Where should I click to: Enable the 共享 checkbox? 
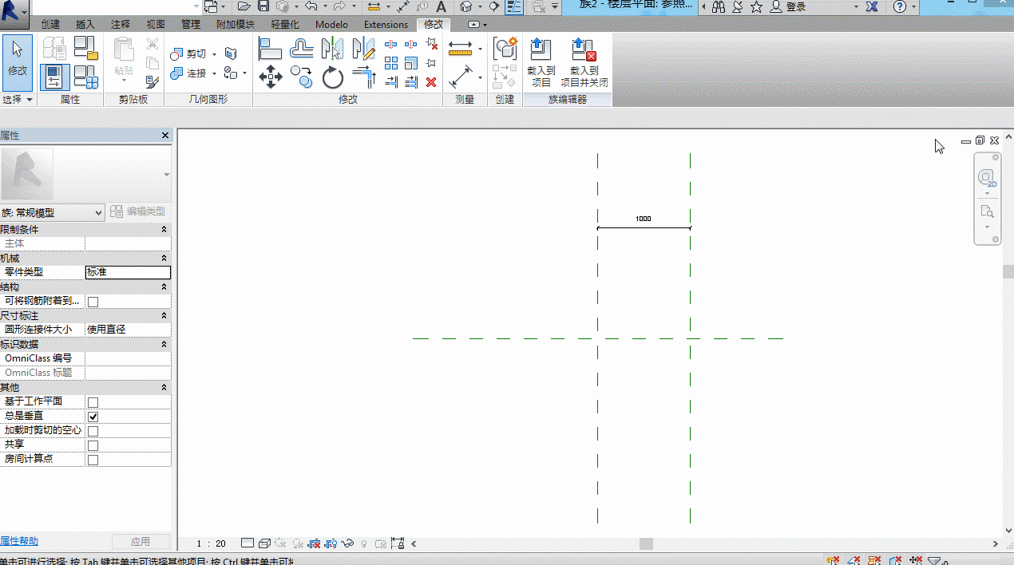tap(93, 445)
